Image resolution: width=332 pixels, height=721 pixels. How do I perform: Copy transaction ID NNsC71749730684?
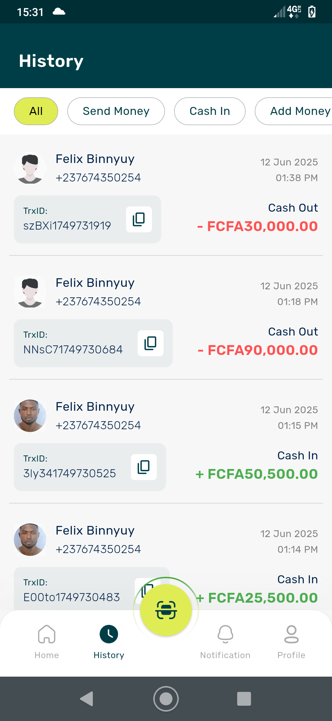[x=151, y=343]
